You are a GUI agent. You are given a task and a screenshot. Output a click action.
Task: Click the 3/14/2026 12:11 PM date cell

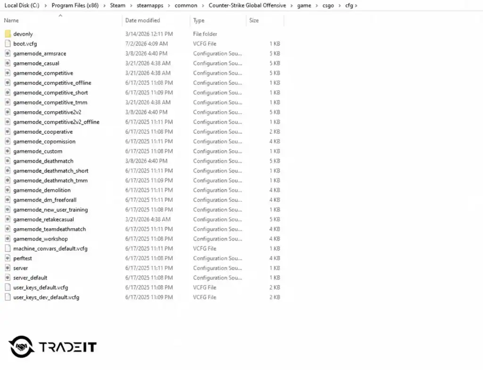pos(149,34)
